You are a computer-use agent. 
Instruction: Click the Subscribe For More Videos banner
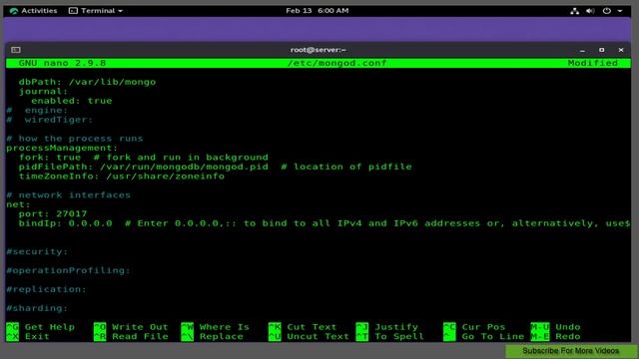pyautogui.click(x=570, y=351)
